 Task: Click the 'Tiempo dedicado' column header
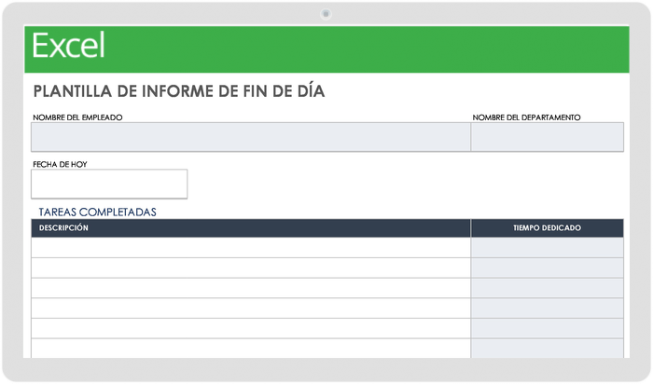point(547,228)
